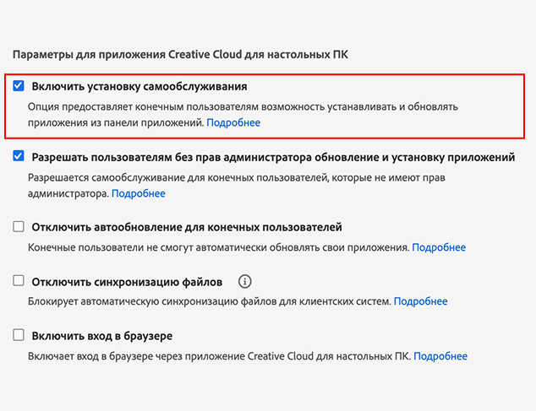Open Подробнее link for browser sign-in option
This screenshot has width=536, height=411.
[x=440, y=356]
